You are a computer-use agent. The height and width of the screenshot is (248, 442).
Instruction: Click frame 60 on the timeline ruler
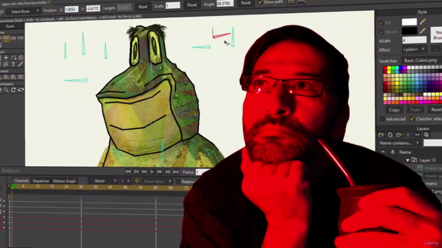coord(155,187)
